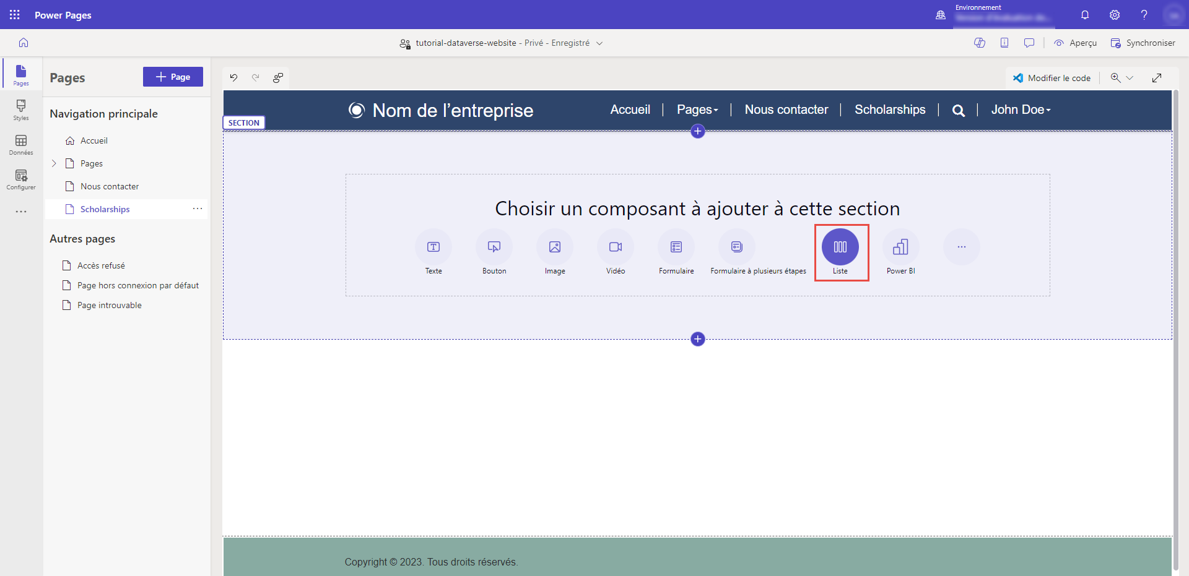Select the Scholarships page in the sidebar
Image resolution: width=1189 pixels, height=576 pixels.
click(x=106, y=208)
